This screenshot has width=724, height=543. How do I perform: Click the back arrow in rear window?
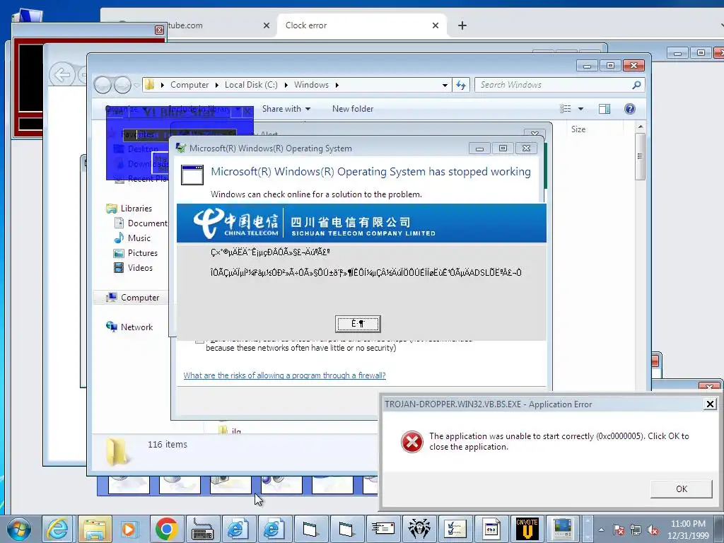click(x=62, y=74)
